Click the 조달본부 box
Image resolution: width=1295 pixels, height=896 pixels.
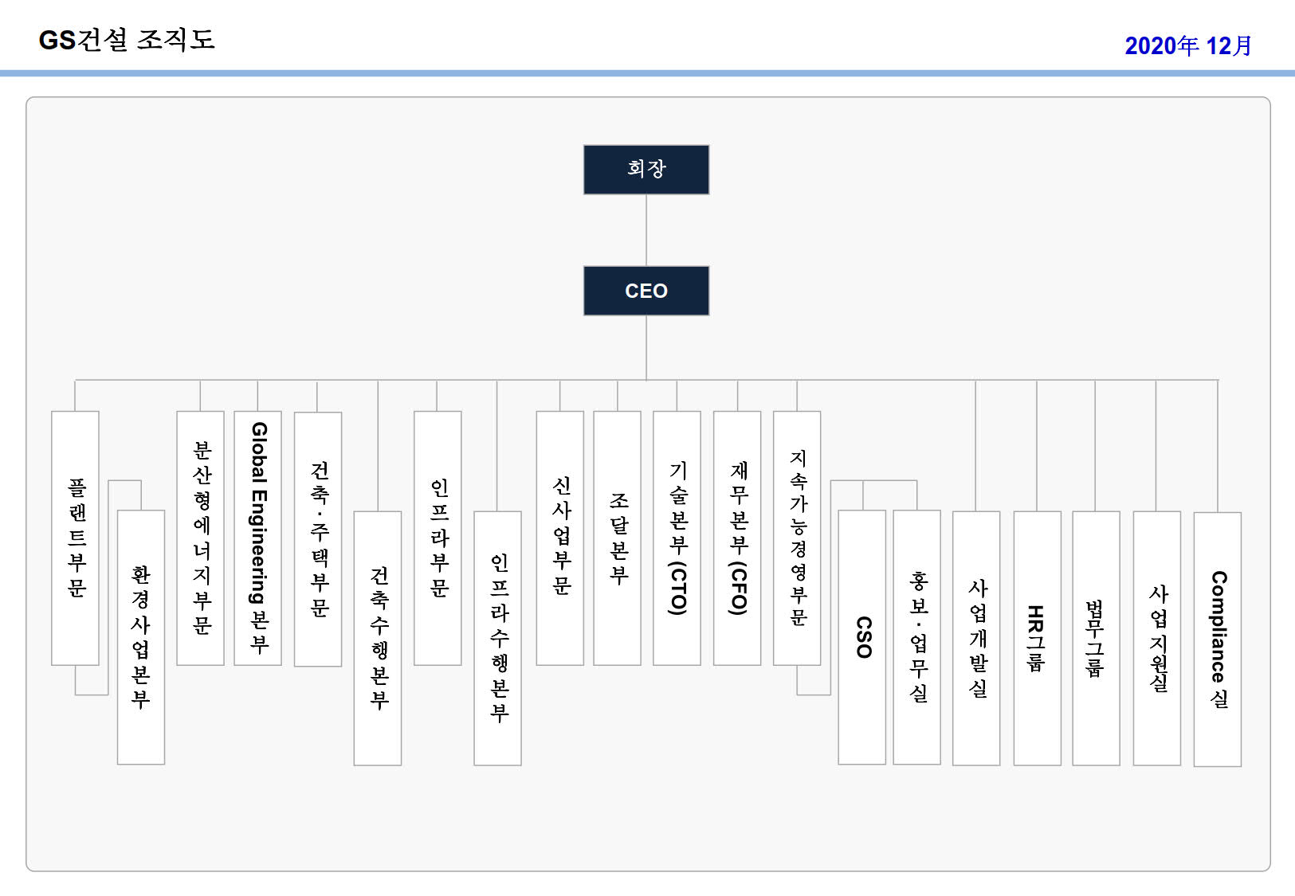click(617, 538)
